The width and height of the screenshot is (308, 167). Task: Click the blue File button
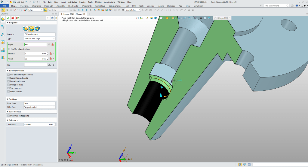[5, 6]
